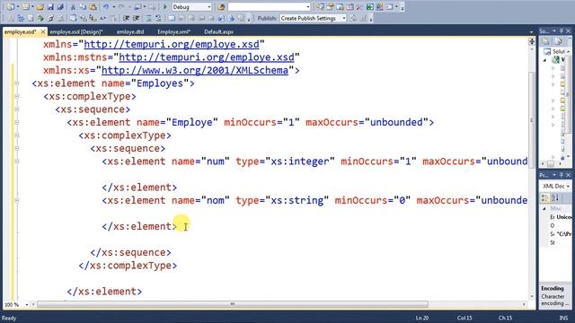
Task: Click the green Start Debugging arrow
Action: (x=165, y=7)
